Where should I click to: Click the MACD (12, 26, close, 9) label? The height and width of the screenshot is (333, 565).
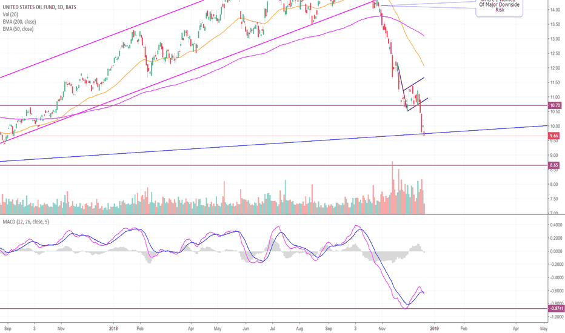[25, 222]
